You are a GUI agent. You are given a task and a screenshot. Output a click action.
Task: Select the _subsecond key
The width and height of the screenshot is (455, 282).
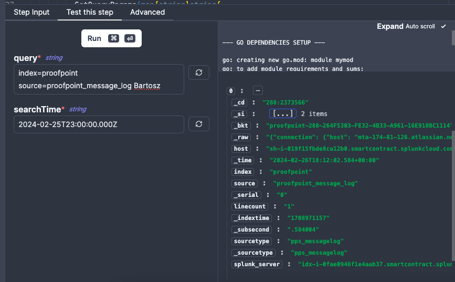click(x=251, y=229)
